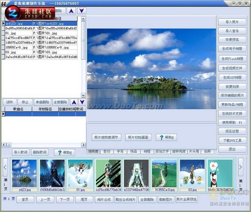
Task: Click 刷新图片 button
Action: (166, 200)
